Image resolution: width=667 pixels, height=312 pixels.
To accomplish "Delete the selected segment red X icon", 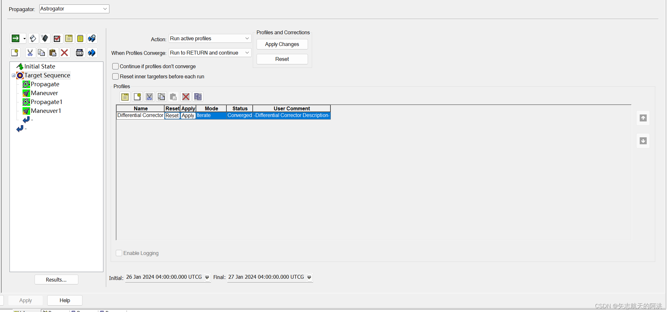I will tap(65, 53).
